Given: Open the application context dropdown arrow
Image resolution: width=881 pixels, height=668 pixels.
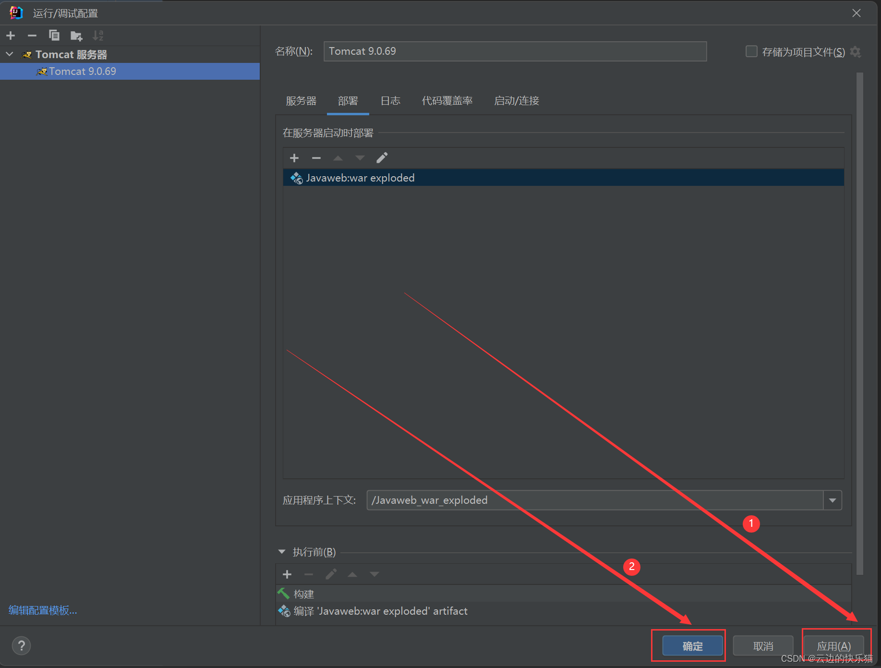Looking at the screenshot, I should tap(833, 500).
